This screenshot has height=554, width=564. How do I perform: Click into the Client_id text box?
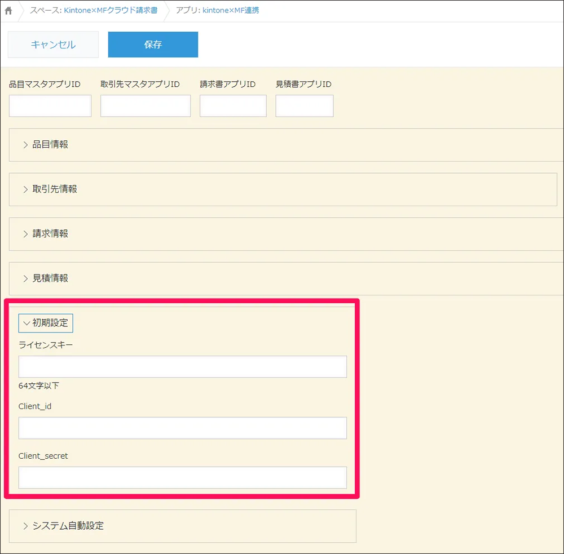(182, 428)
